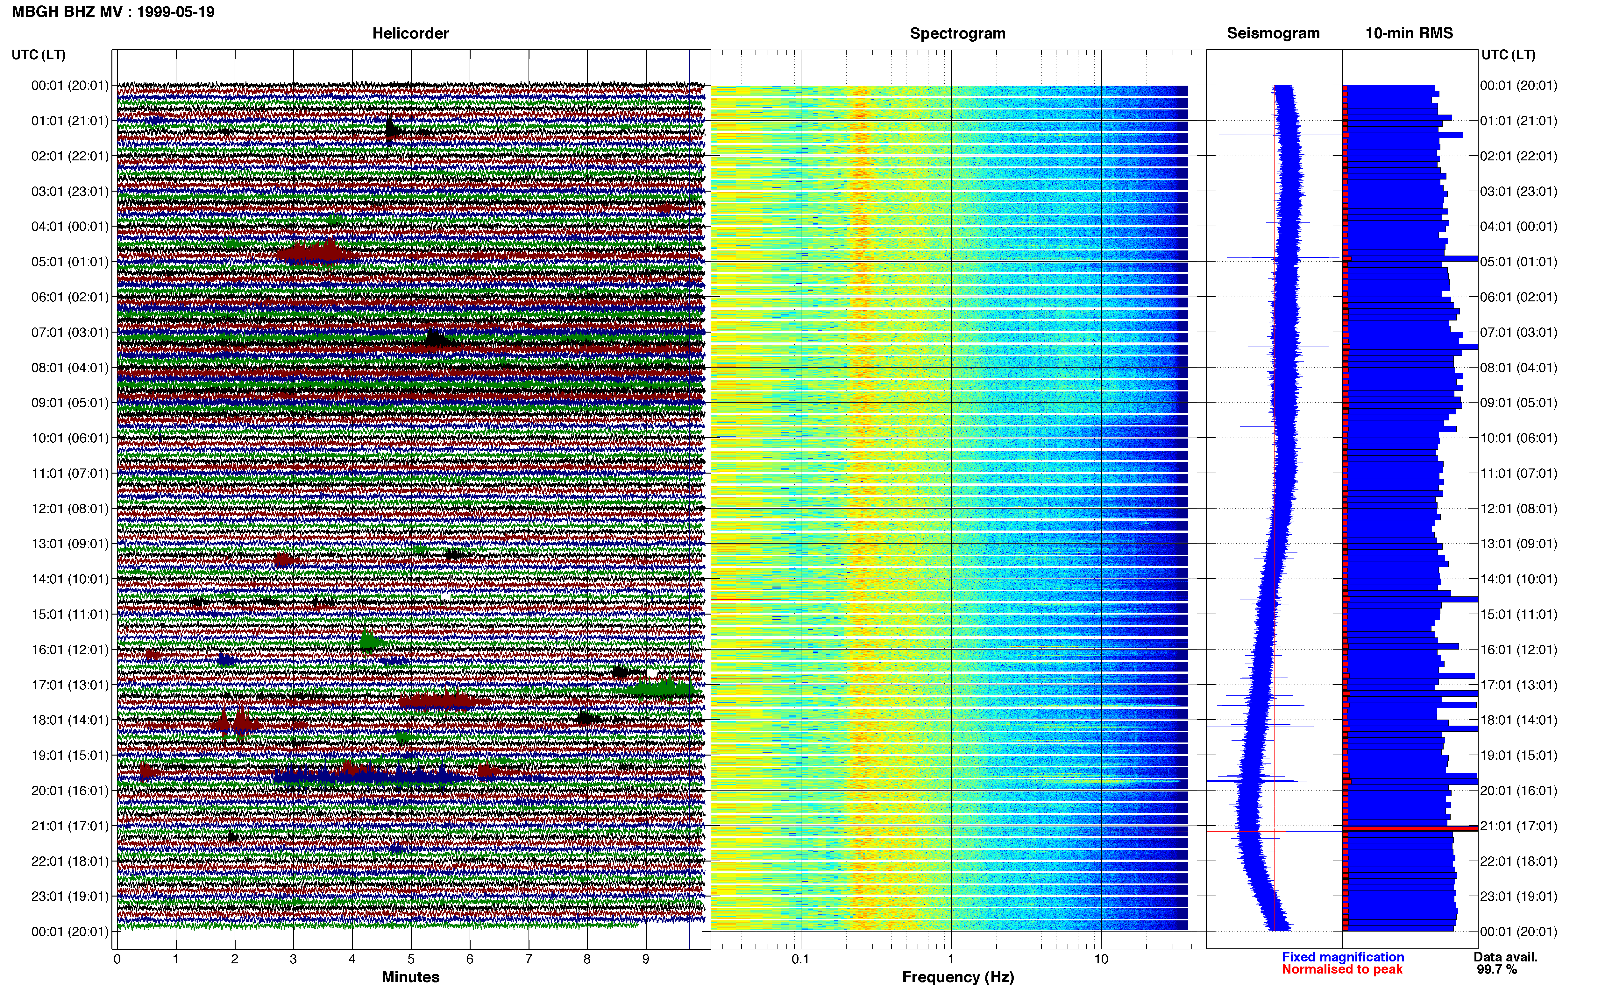Click '18:01 (14:01)' on the right time axis
1598x999 pixels.
click(x=1518, y=720)
